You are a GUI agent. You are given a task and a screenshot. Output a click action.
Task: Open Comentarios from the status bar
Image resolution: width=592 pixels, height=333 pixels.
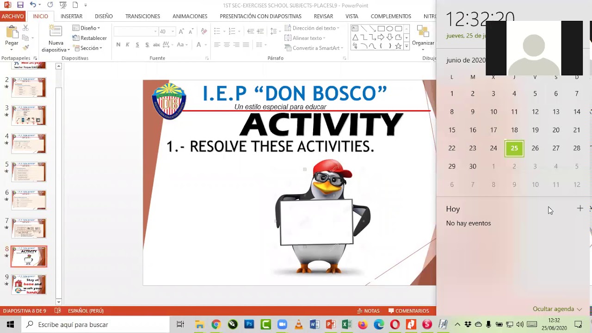click(x=409, y=311)
